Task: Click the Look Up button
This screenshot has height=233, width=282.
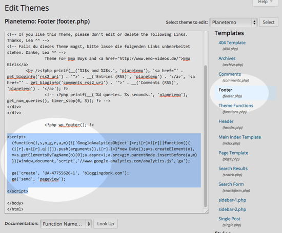Action: (x=106, y=224)
